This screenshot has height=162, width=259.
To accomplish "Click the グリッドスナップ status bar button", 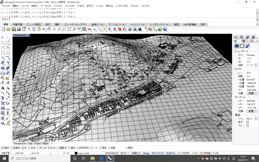I will (112, 153).
